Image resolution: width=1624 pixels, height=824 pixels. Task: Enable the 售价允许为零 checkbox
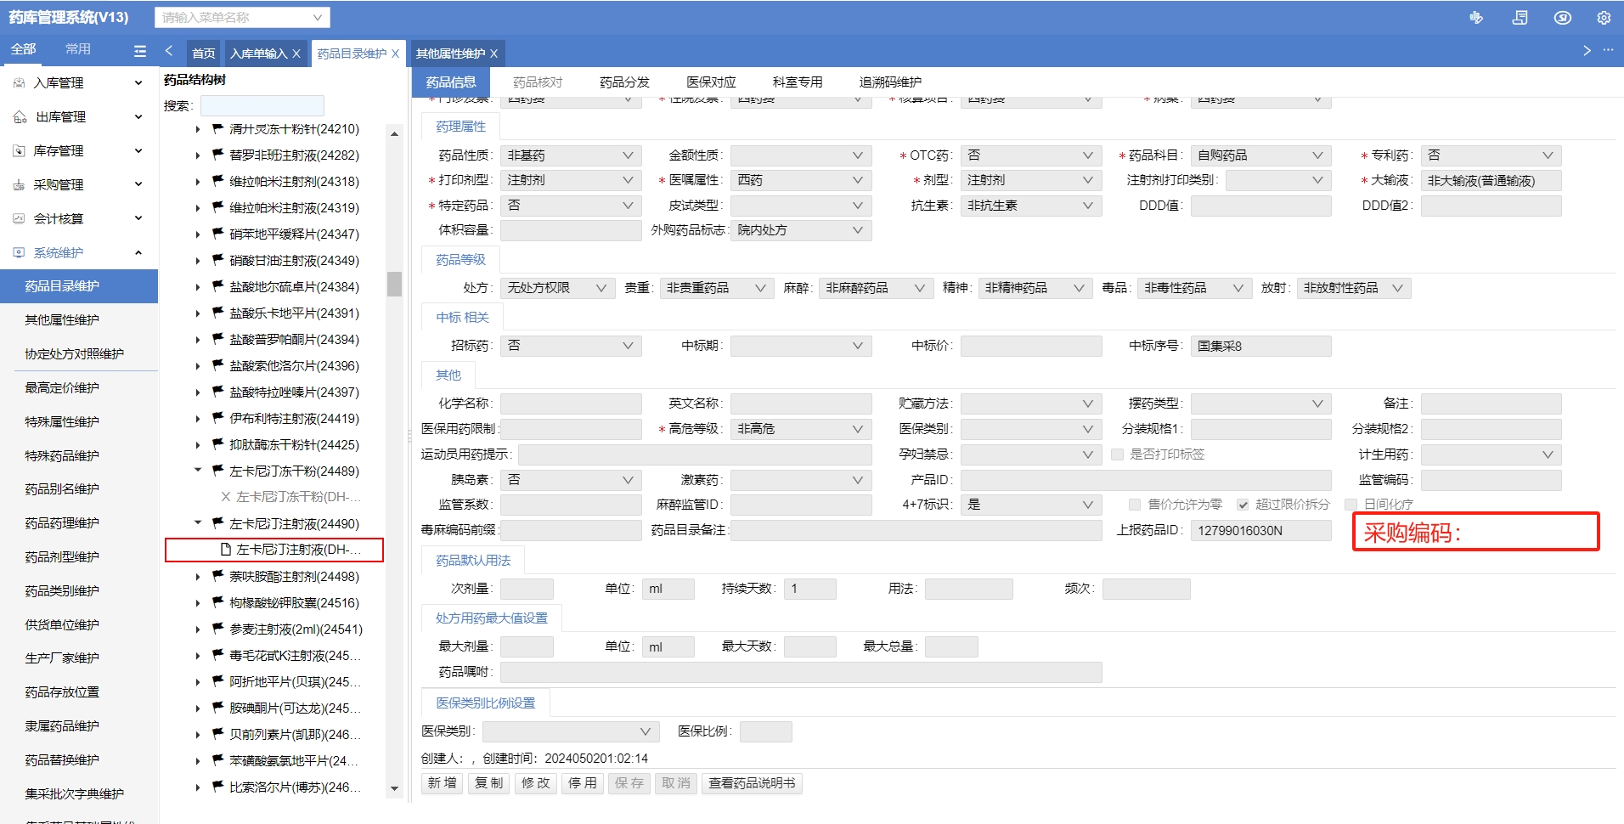[1135, 505]
